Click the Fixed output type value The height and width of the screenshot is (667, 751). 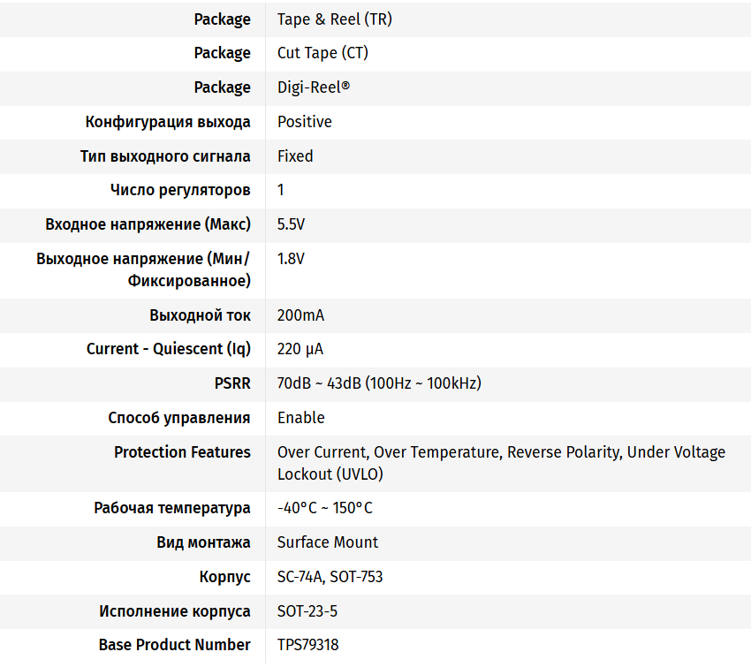(295, 156)
